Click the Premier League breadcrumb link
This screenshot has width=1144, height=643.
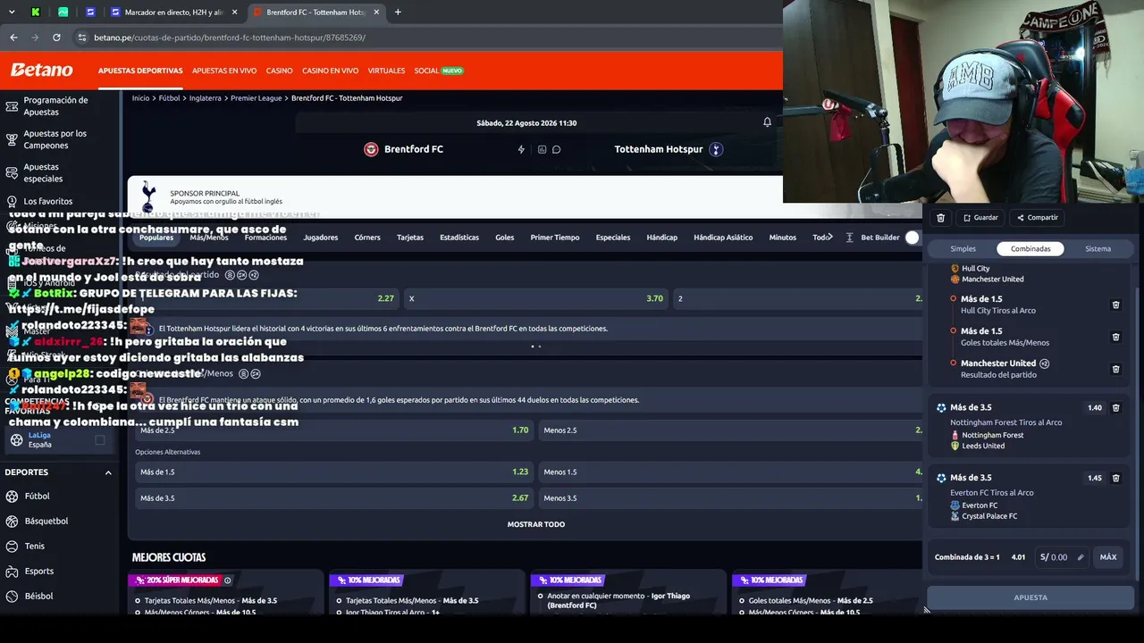257,98
